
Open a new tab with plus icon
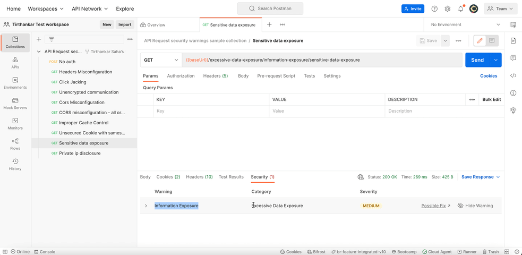coord(269,24)
